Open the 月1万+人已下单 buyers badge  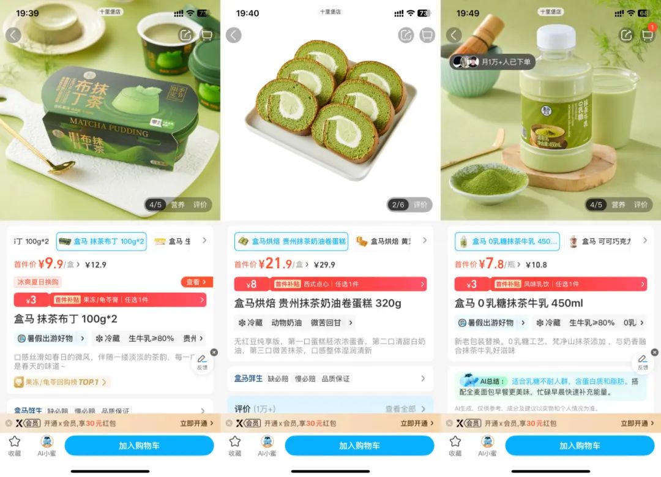[x=492, y=62]
